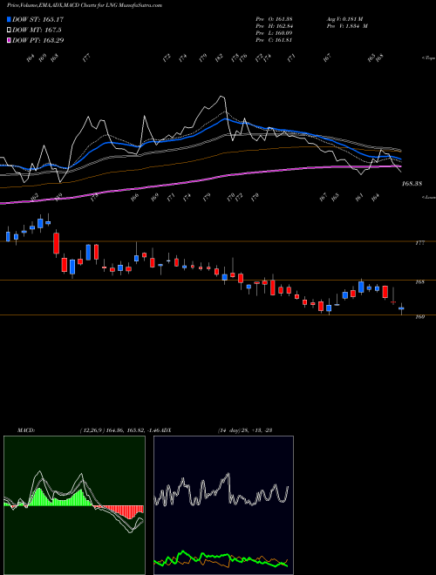Click the 168.38 last price label
436x575 pixels.
(x=412, y=184)
